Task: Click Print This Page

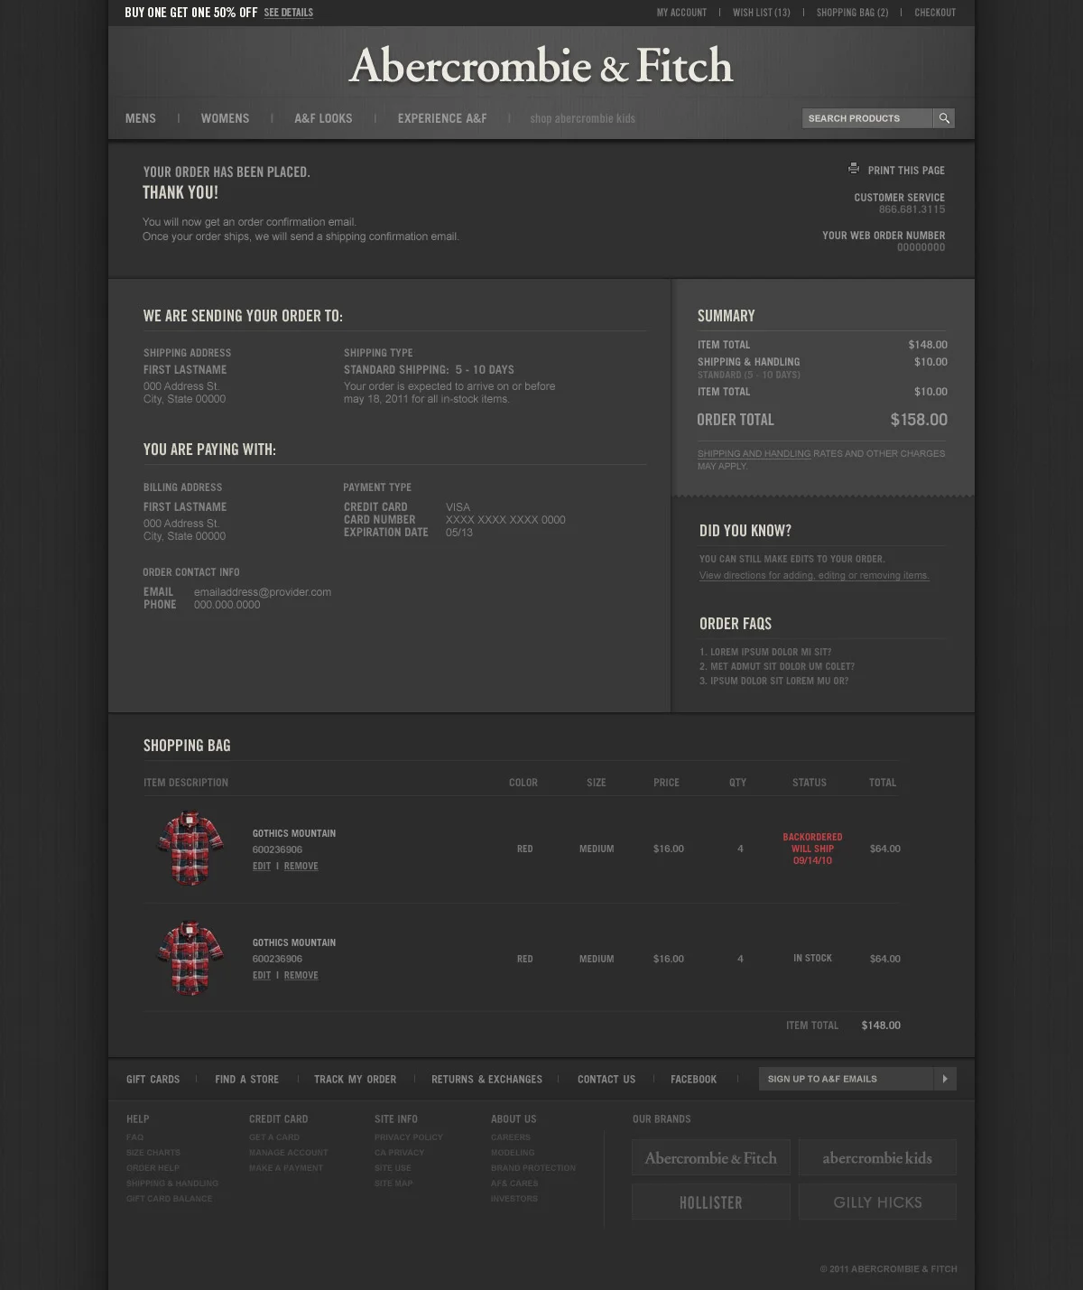Action: [x=906, y=171]
